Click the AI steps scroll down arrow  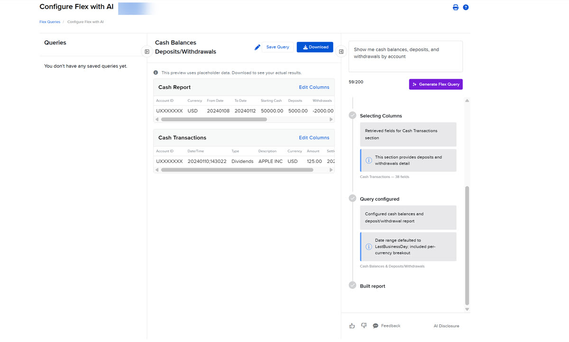pyautogui.click(x=467, y=309)
